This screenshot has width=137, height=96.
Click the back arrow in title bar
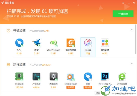coord(134,3)
